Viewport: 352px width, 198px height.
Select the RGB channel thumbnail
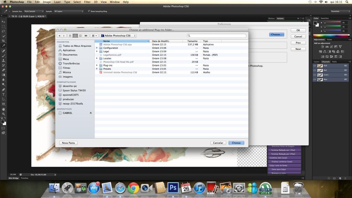320,66
